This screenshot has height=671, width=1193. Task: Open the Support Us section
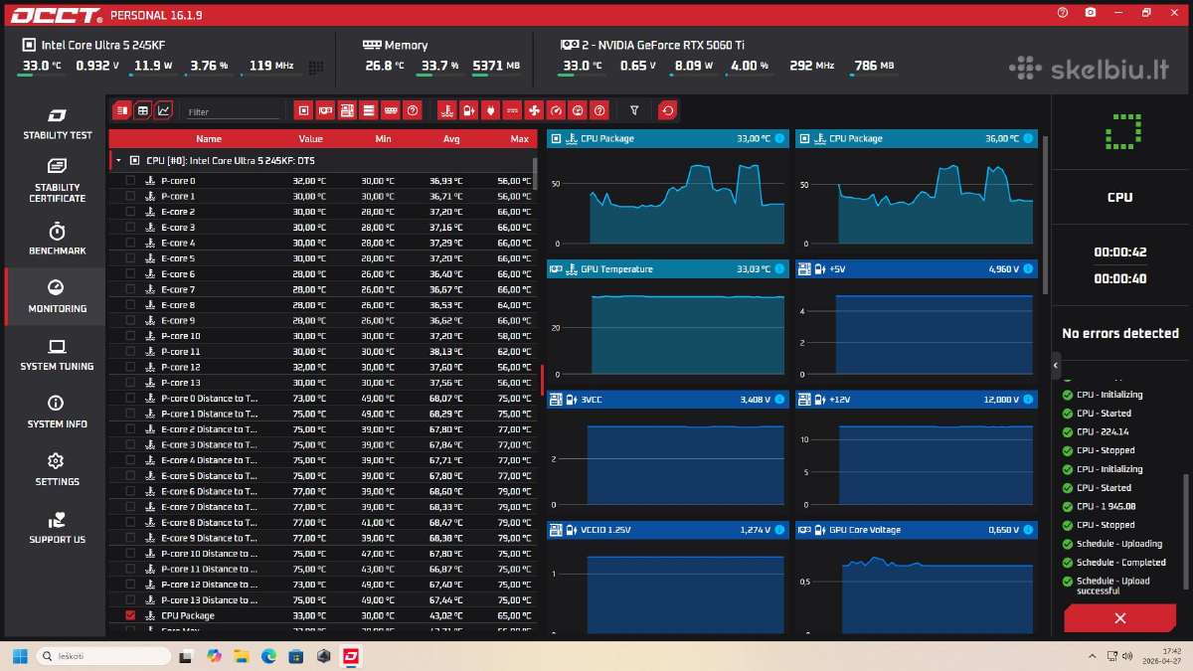point(57,527)
